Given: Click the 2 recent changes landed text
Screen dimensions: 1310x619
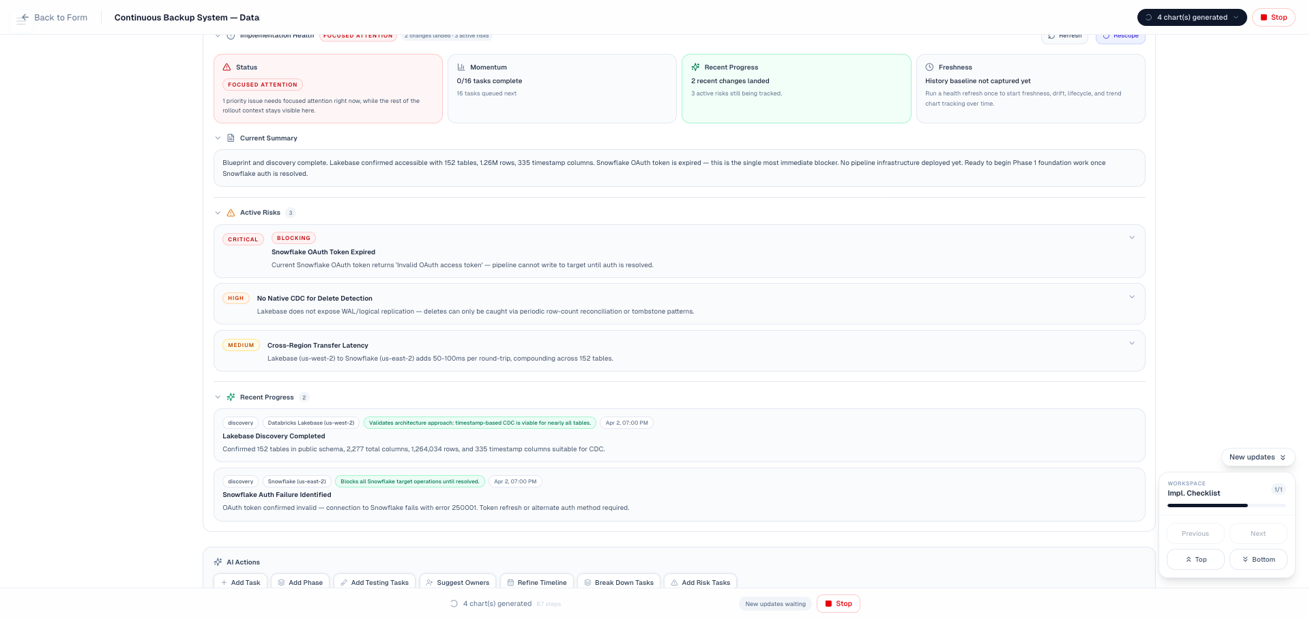Looking at the screenshot, I should pyautogui.click(x=730, y=81).
